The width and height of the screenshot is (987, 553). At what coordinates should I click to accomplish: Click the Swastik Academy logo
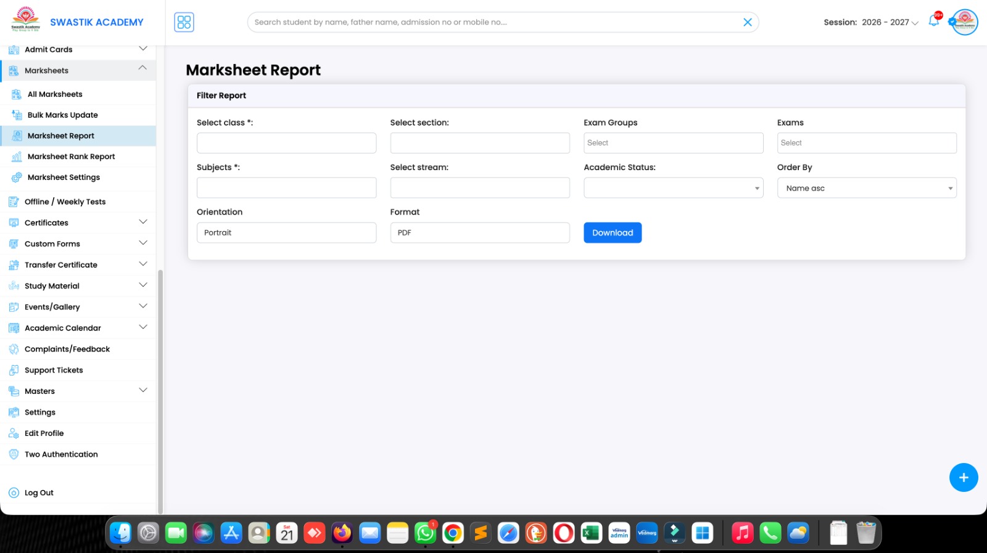click(25, 20)
